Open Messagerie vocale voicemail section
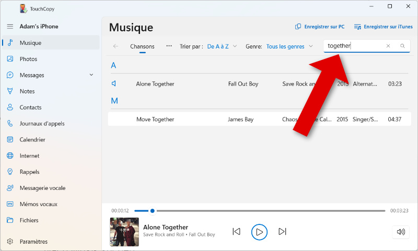The image size is (418, 251). [42, 188]
